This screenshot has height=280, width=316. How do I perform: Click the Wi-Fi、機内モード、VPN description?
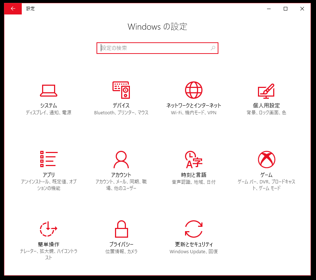pos(194,113)
